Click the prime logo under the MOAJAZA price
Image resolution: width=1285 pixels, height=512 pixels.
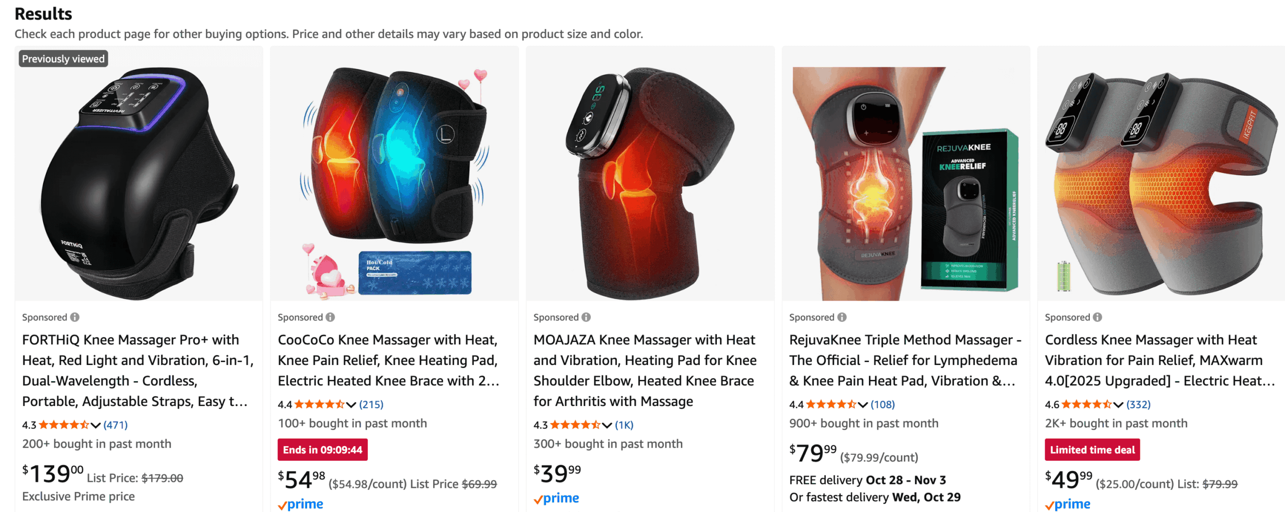tap(556, 498)
